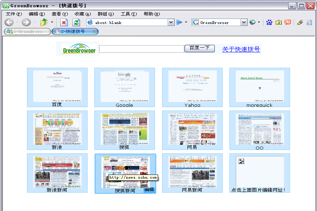This screenshot has height=211, width=317.
Task: Click the green Refresh icon
Action: point(76,23)
